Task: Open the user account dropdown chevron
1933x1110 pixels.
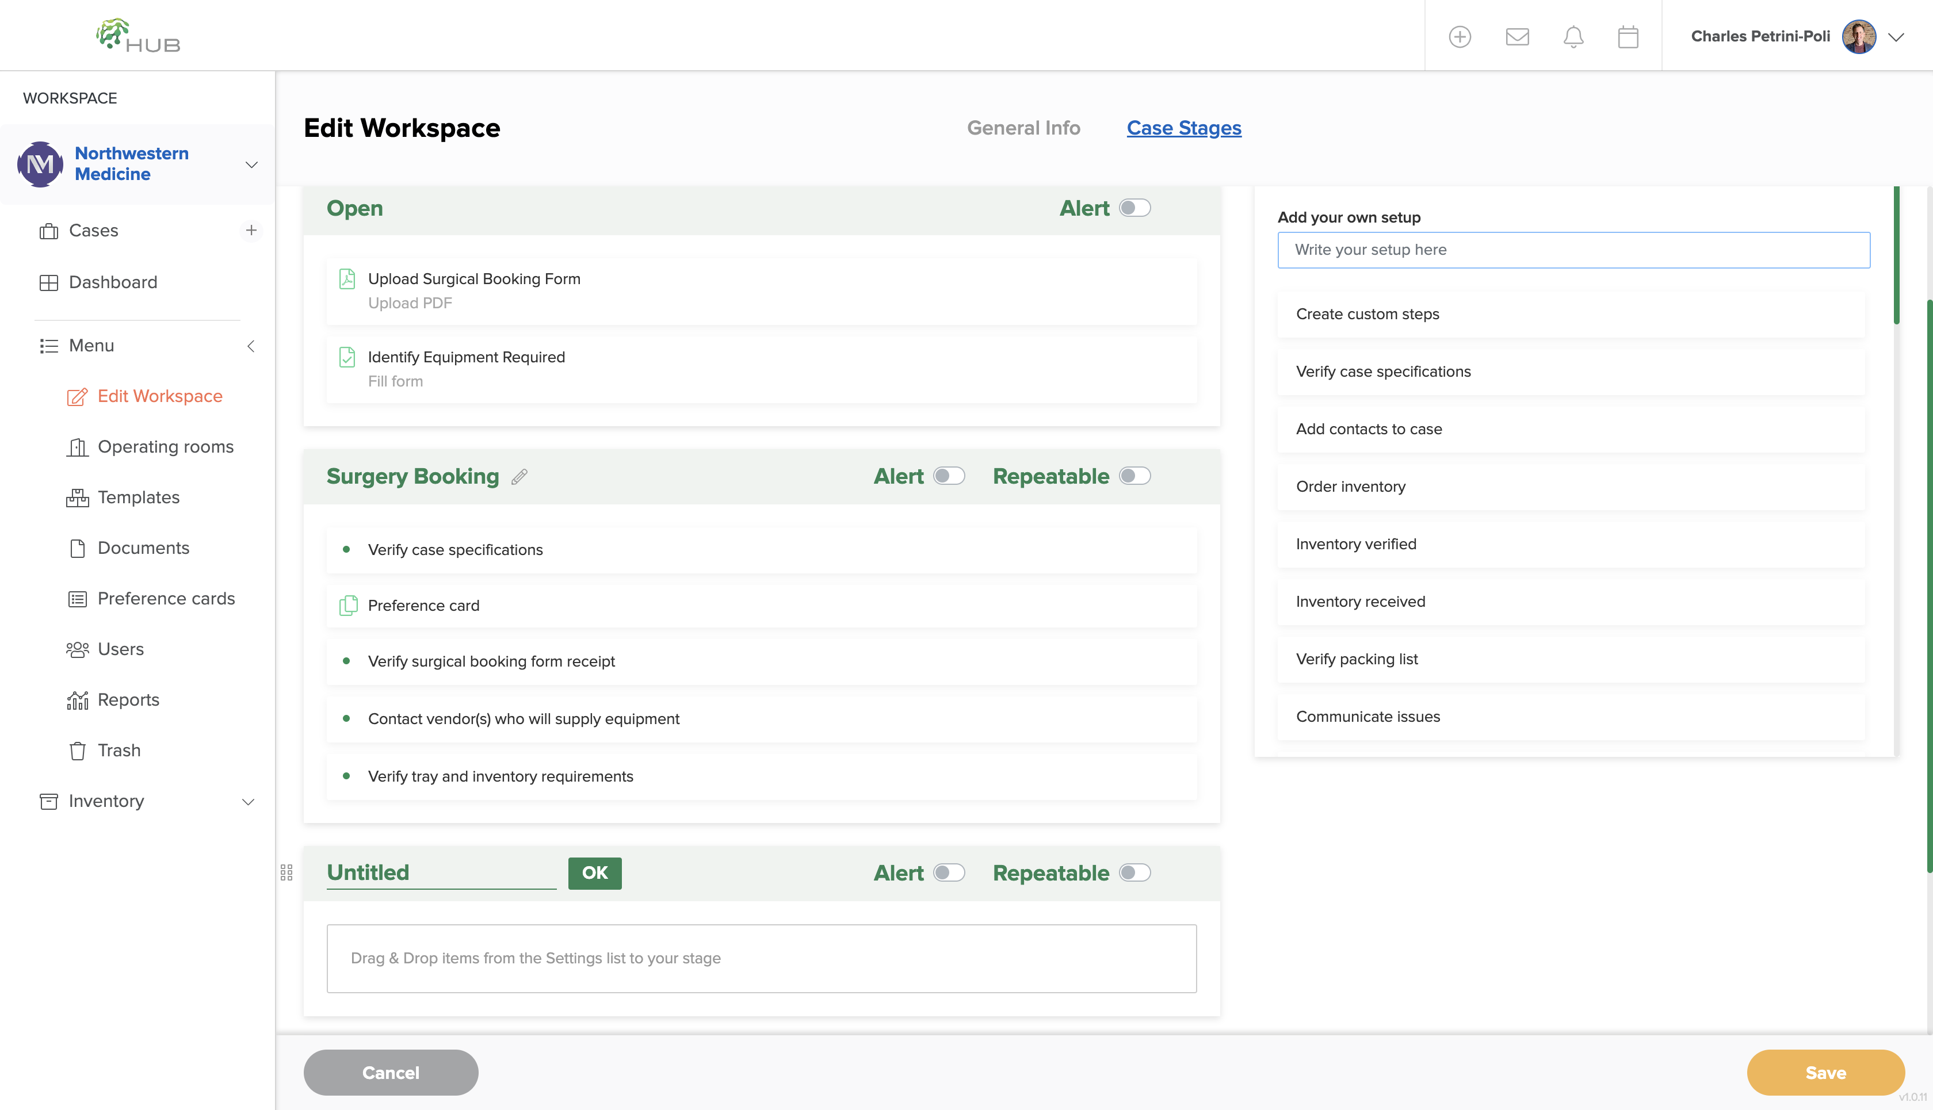Action: [x=1896, y=37]
